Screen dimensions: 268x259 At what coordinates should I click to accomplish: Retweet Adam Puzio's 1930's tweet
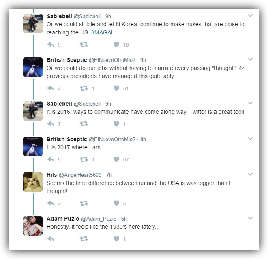(x=84, y=239)
